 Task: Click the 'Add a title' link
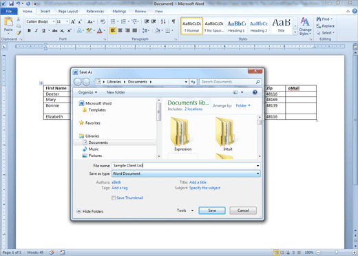[198, 182]
